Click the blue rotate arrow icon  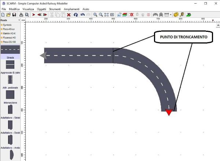(x=76, y=15)
